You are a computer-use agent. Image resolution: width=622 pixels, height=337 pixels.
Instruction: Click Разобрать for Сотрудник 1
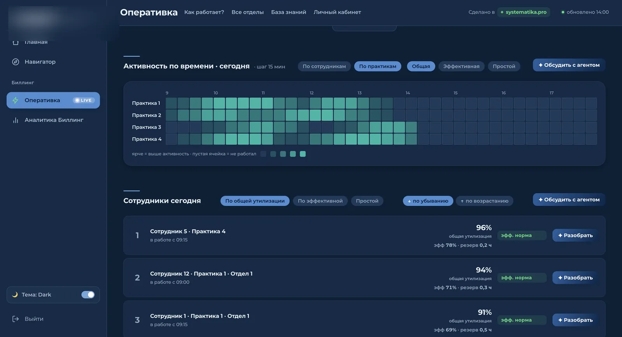(575, 320)
